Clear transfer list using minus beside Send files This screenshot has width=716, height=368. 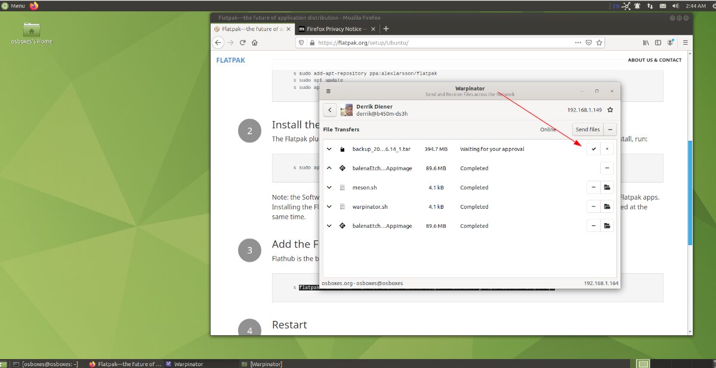(610, 129)
